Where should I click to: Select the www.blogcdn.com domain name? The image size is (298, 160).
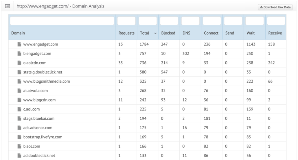(39, 100)
